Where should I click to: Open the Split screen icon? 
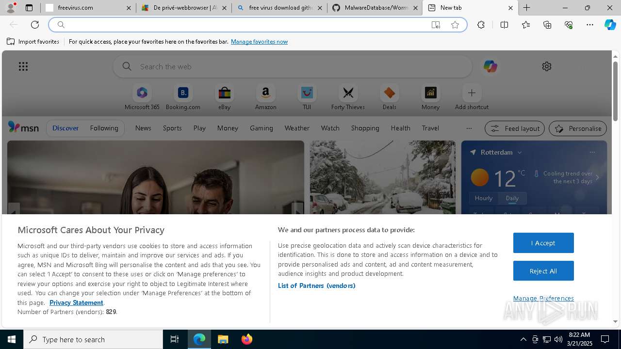coord(504,25)
